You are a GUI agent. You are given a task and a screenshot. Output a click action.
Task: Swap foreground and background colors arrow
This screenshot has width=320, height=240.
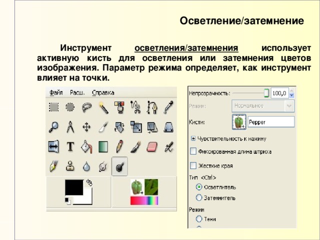[x=89, y=182]
